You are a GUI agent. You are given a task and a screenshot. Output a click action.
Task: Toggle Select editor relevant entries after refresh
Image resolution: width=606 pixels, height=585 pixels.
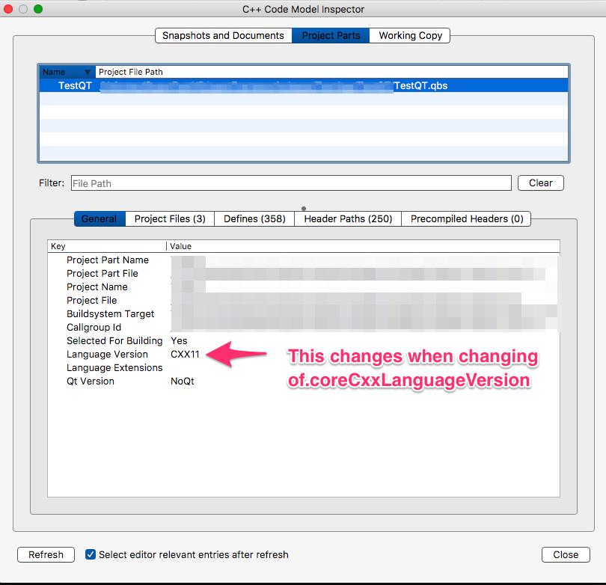91,554
